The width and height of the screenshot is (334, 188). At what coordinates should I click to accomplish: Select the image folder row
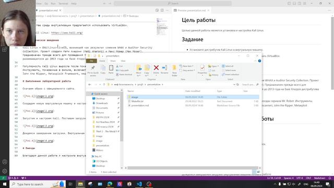tap(193, 97)
